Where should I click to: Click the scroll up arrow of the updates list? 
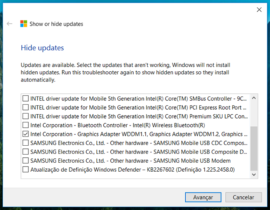pos(254,98)
